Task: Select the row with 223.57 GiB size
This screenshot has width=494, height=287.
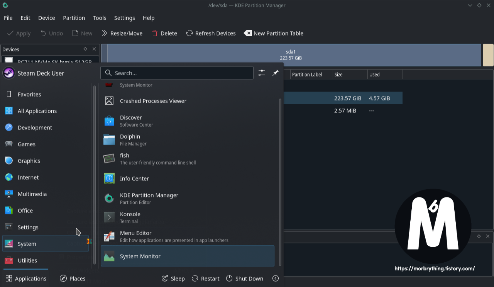Action: (343, 98)
